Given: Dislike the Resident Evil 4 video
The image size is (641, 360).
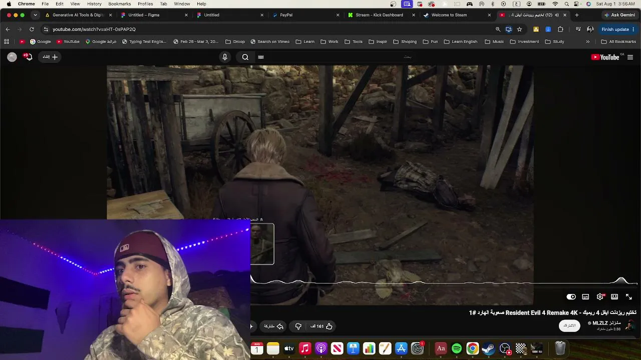Looking at the screenshot, I should (x=298, y=326).
